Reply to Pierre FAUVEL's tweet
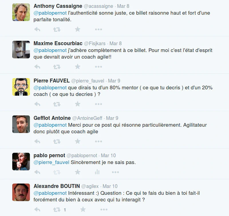 point(37,104)
